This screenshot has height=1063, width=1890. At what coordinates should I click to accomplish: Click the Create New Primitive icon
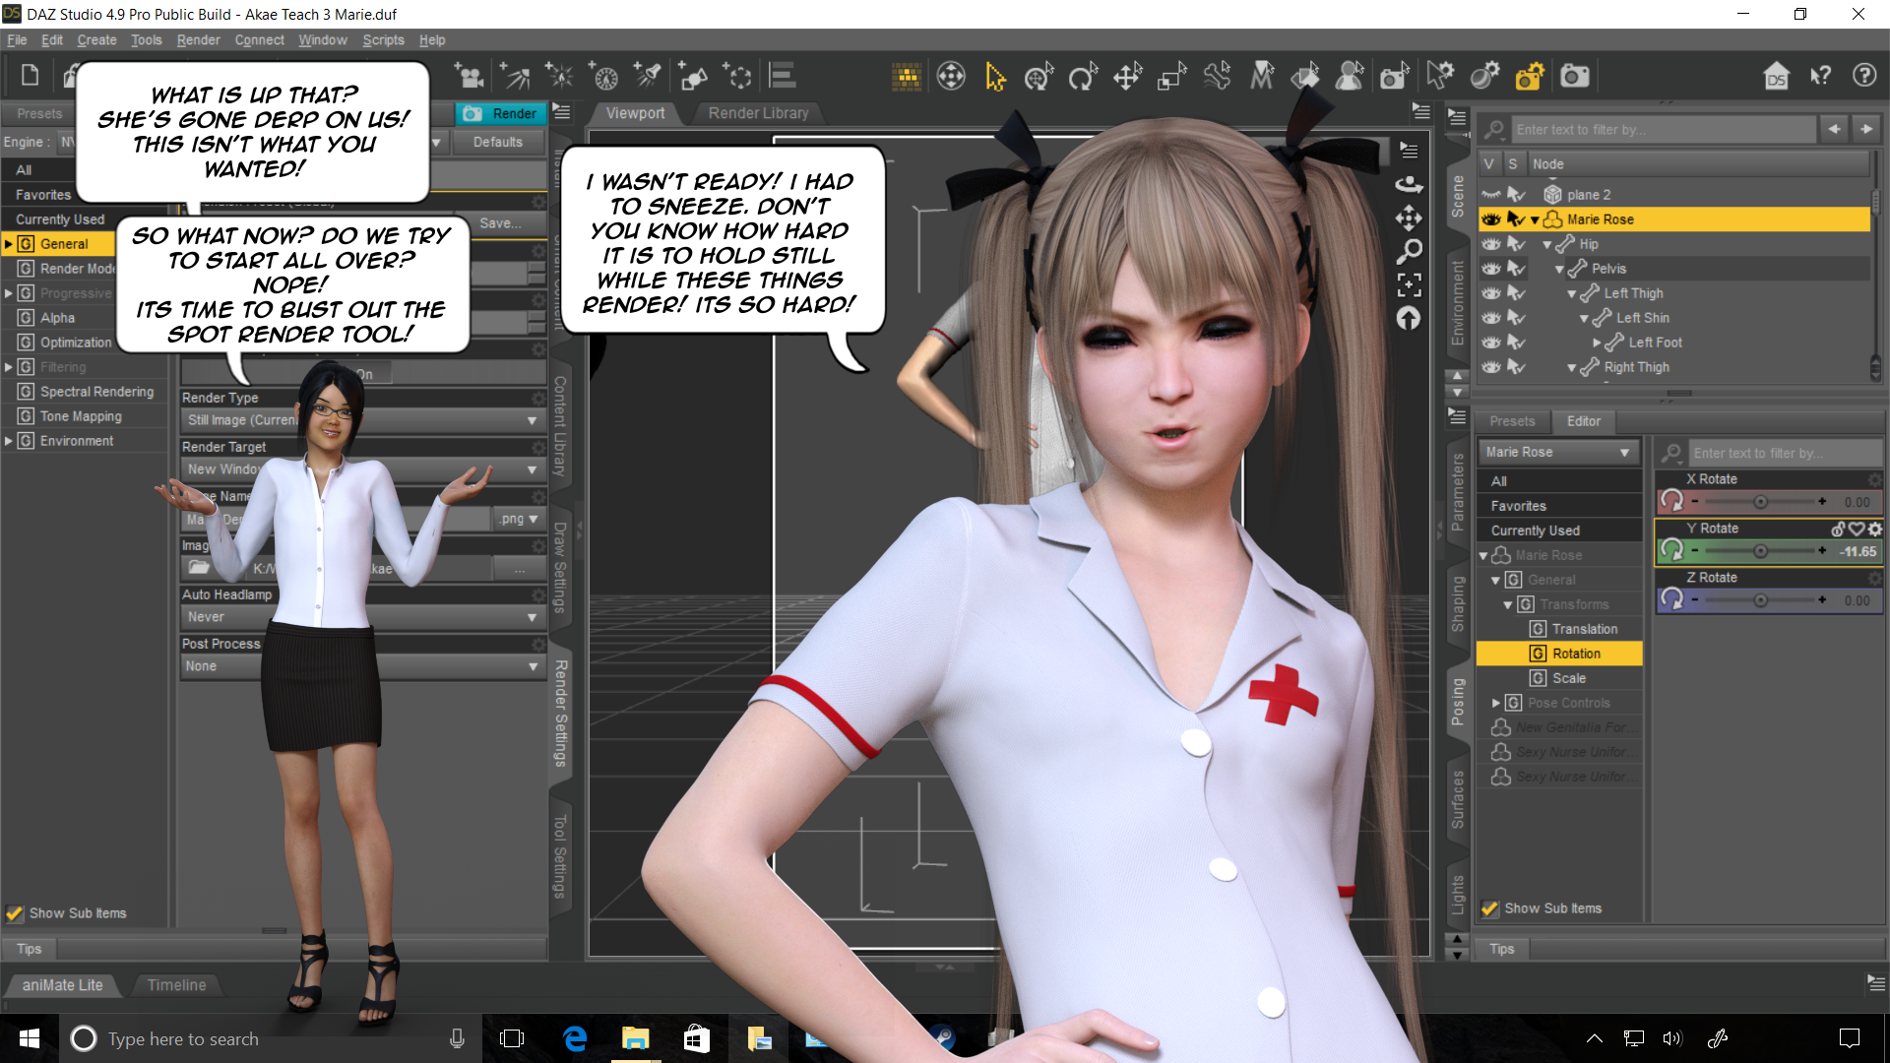[x=693, y=76]
